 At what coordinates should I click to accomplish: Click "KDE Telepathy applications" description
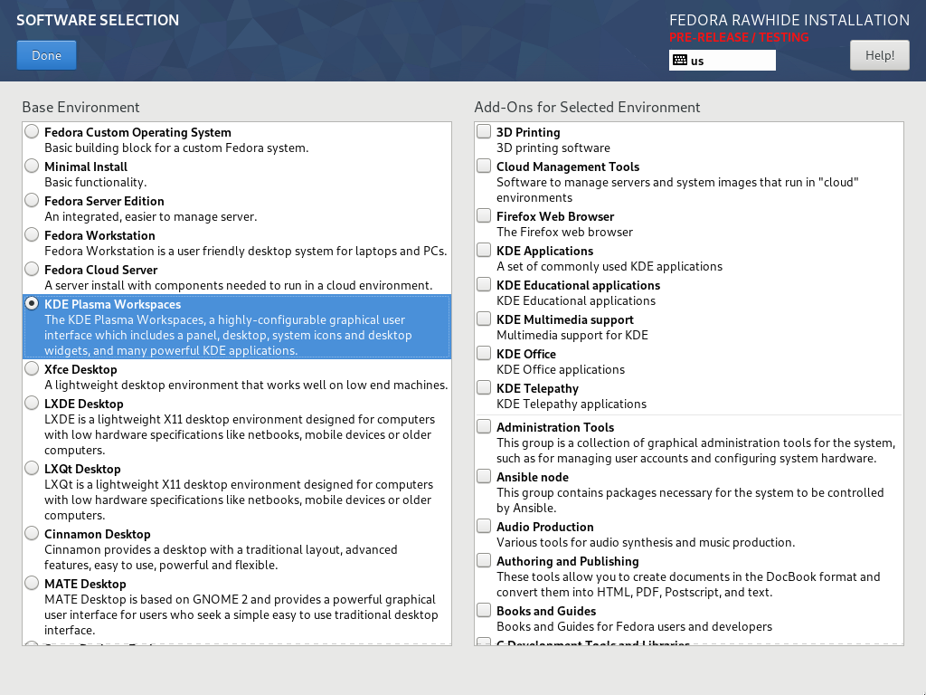pyautogui.click(x=572, y=404)
